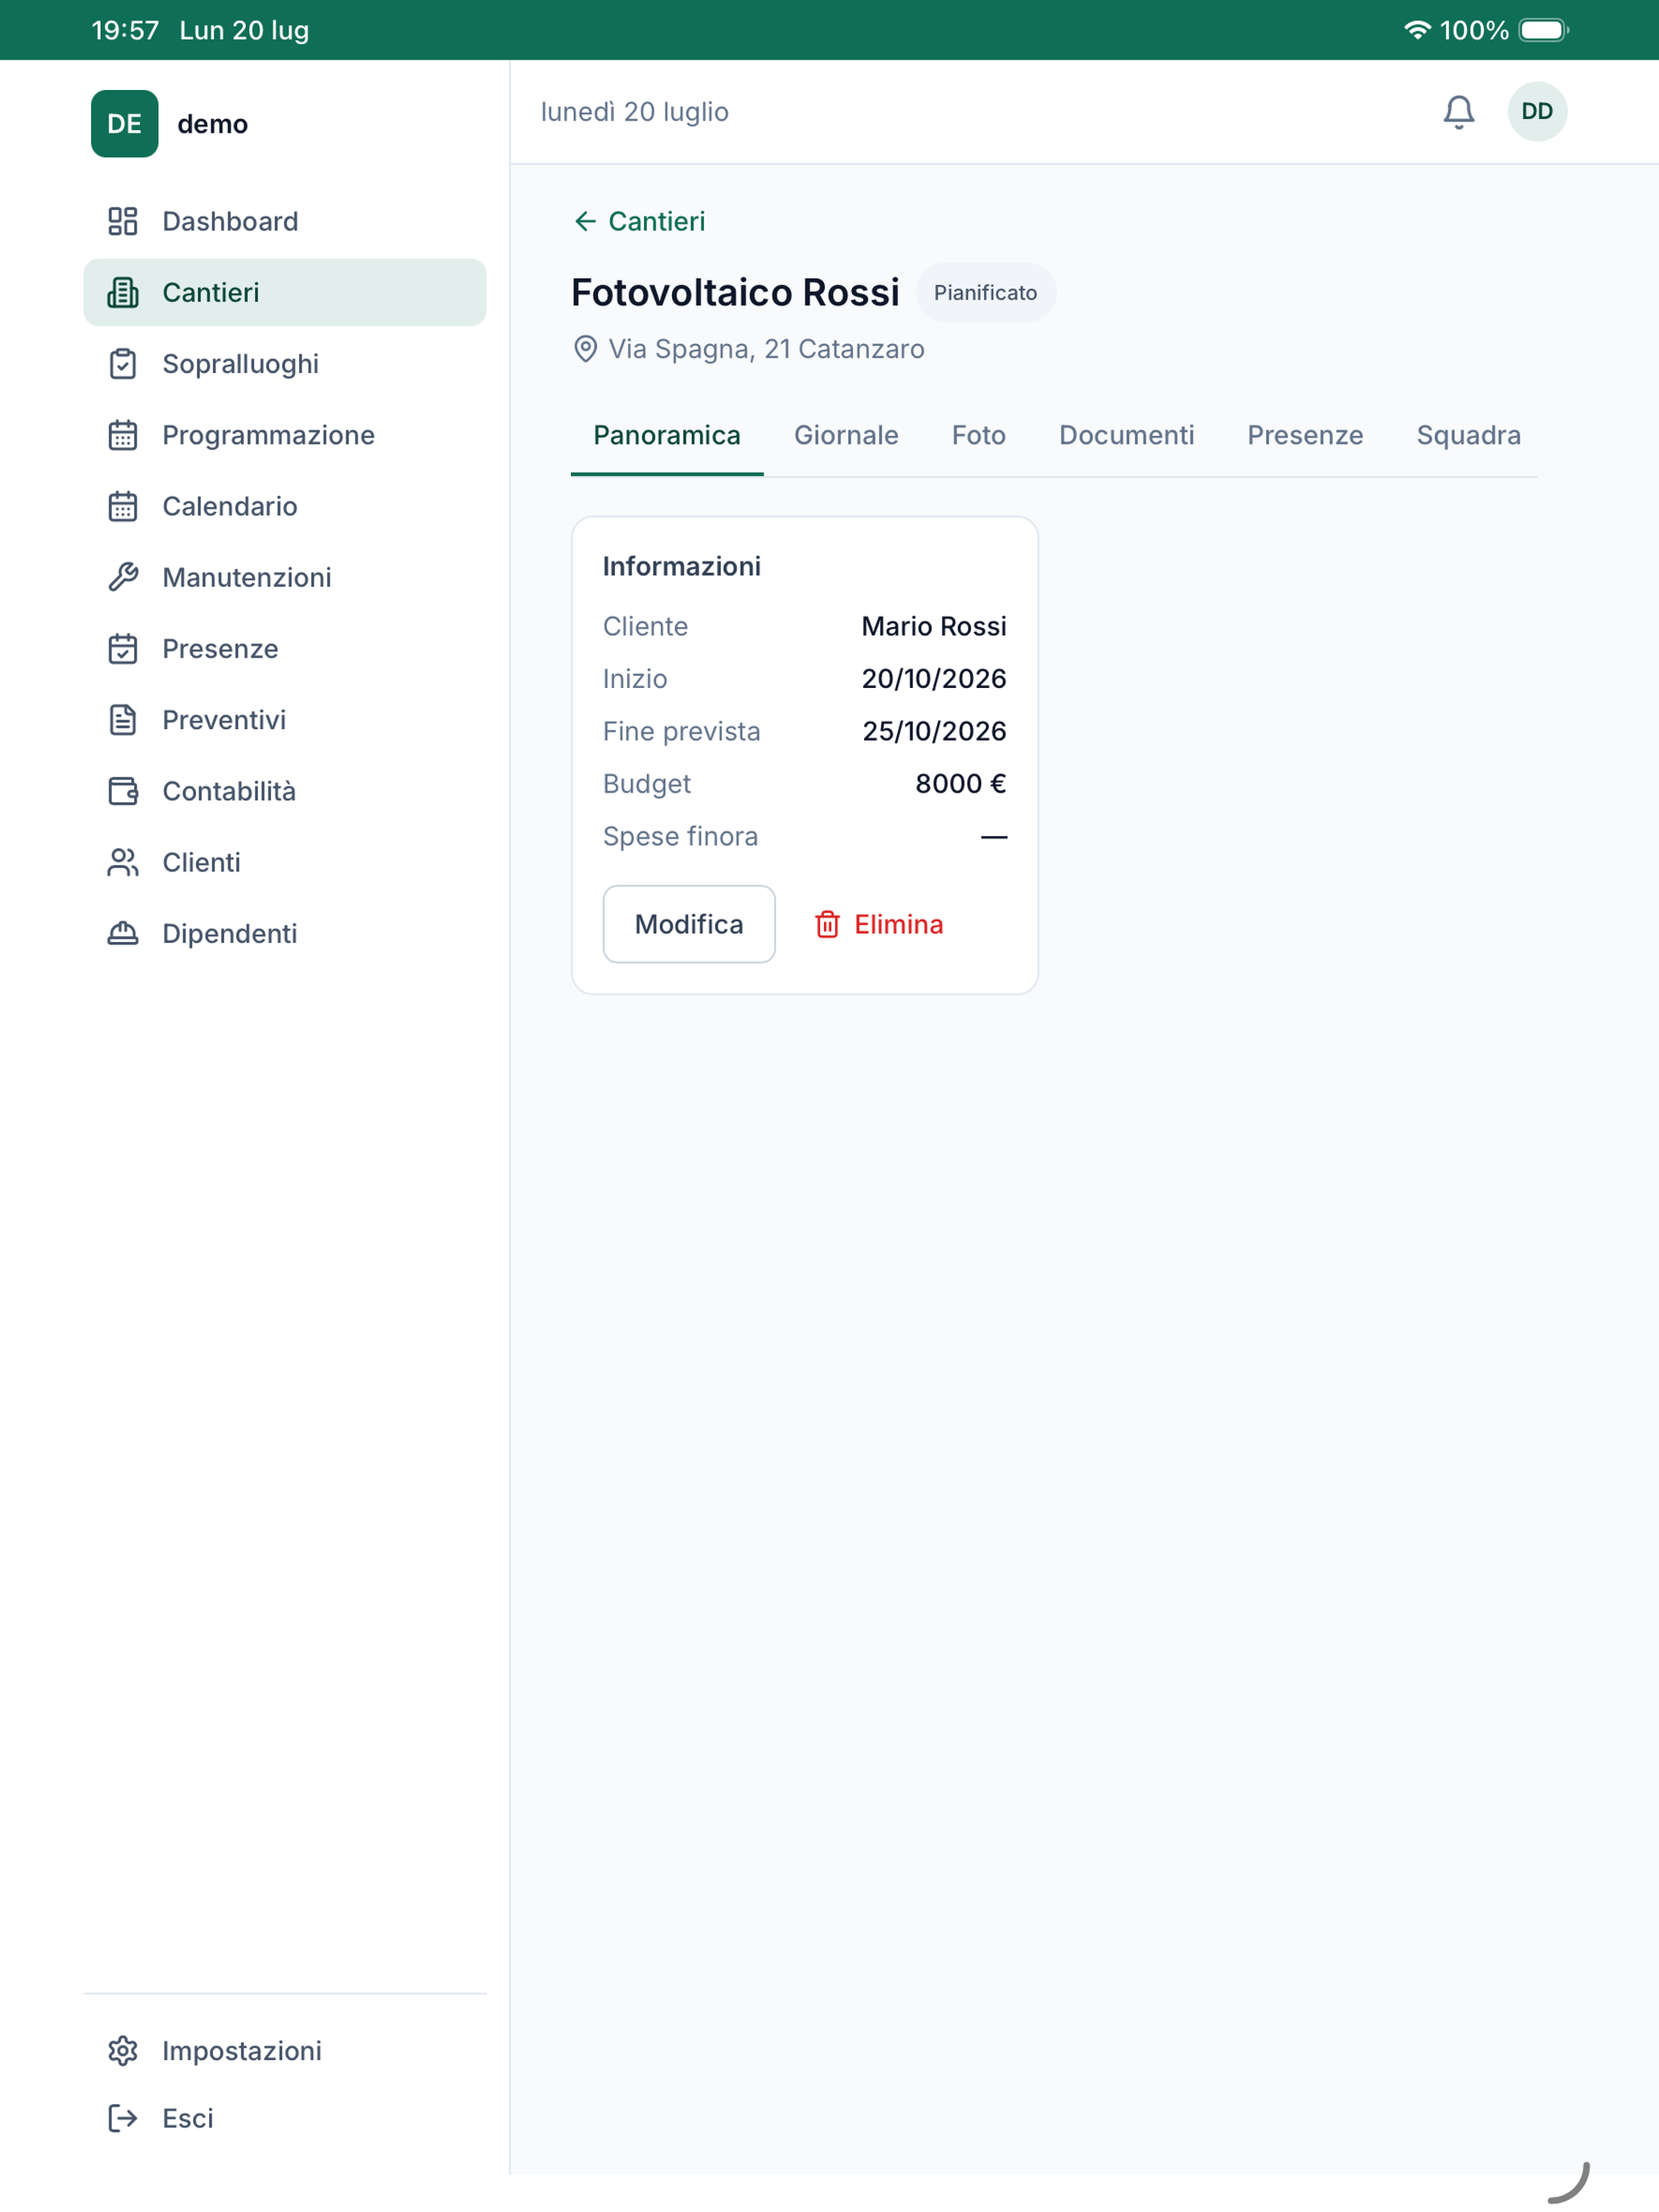Click the budget value 8000 €

coord(960,784)
